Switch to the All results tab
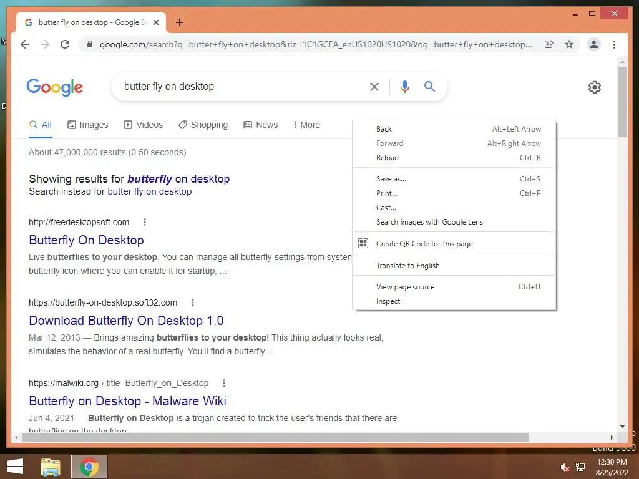Image resolution: width=639 pixels, height=479 pixels. point(41,125)
